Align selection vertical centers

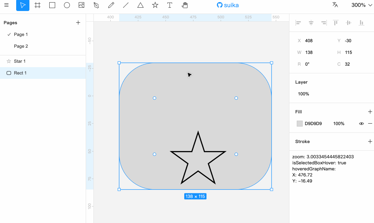tap(349, 23)
